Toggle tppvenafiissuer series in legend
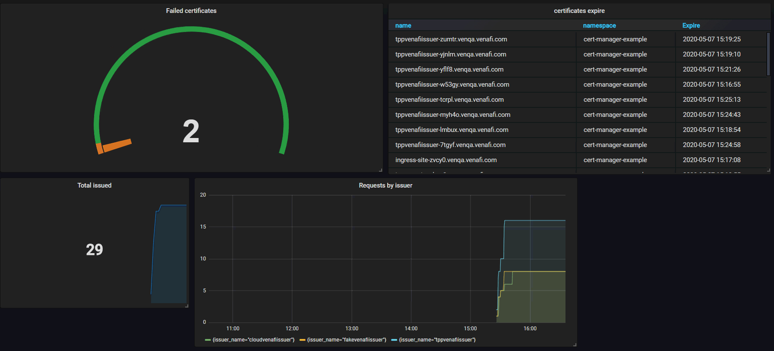Screen dimensions: 774x351 (x=437, y=340)
